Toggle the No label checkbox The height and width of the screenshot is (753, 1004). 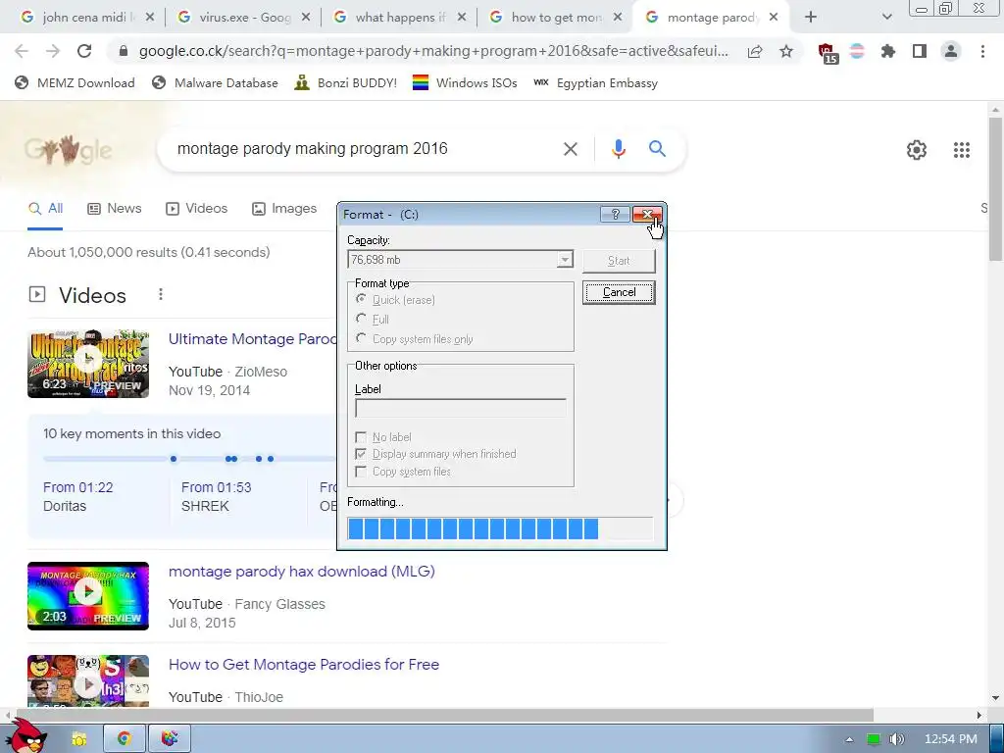361,437
